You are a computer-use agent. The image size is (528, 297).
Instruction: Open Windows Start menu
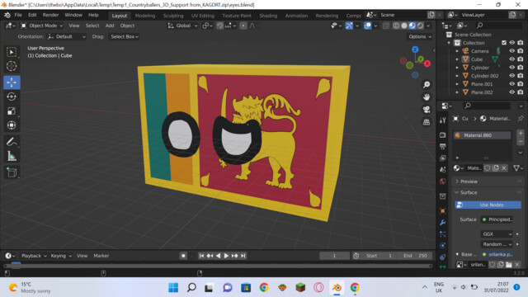pos(173,288)
